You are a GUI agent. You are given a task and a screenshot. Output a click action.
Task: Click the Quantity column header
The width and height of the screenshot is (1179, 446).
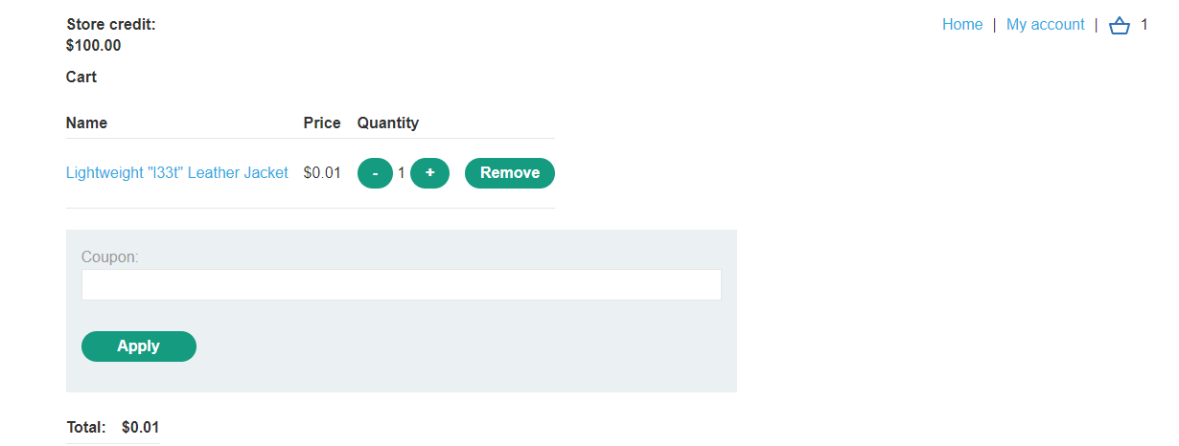387,123
